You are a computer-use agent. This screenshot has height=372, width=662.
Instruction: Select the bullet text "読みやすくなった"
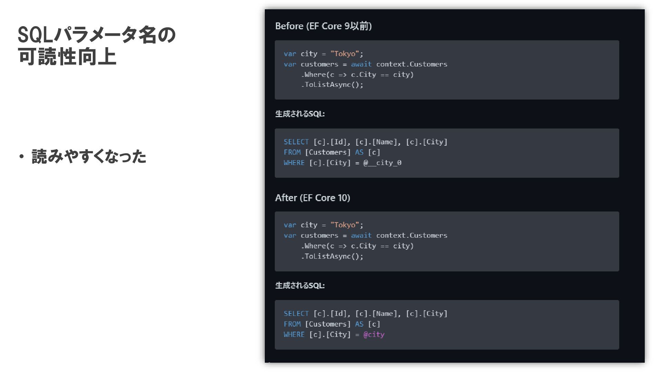click(x=89, y=157)
